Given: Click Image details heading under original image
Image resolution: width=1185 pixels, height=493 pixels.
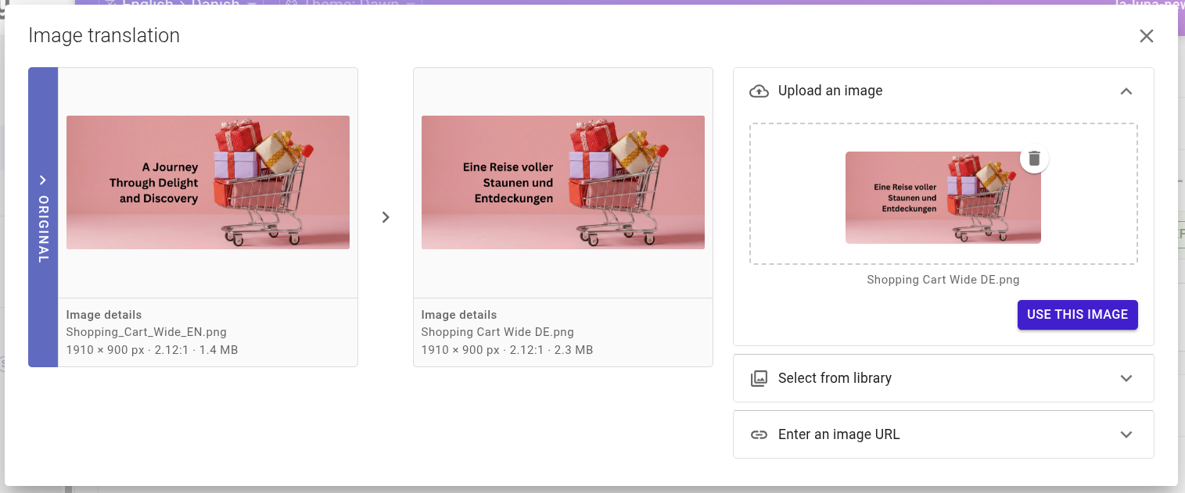Looking at the screenshot, I should pos(104,315).
